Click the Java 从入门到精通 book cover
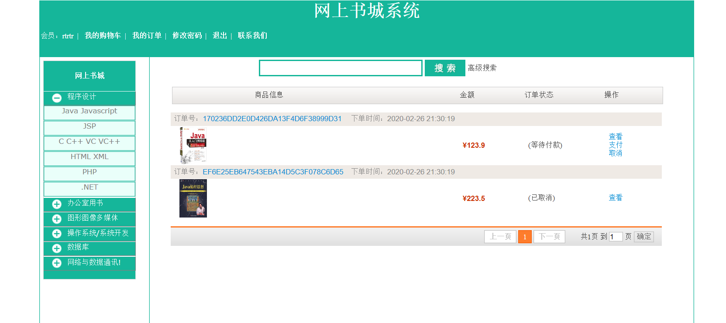 pos(193,146)
